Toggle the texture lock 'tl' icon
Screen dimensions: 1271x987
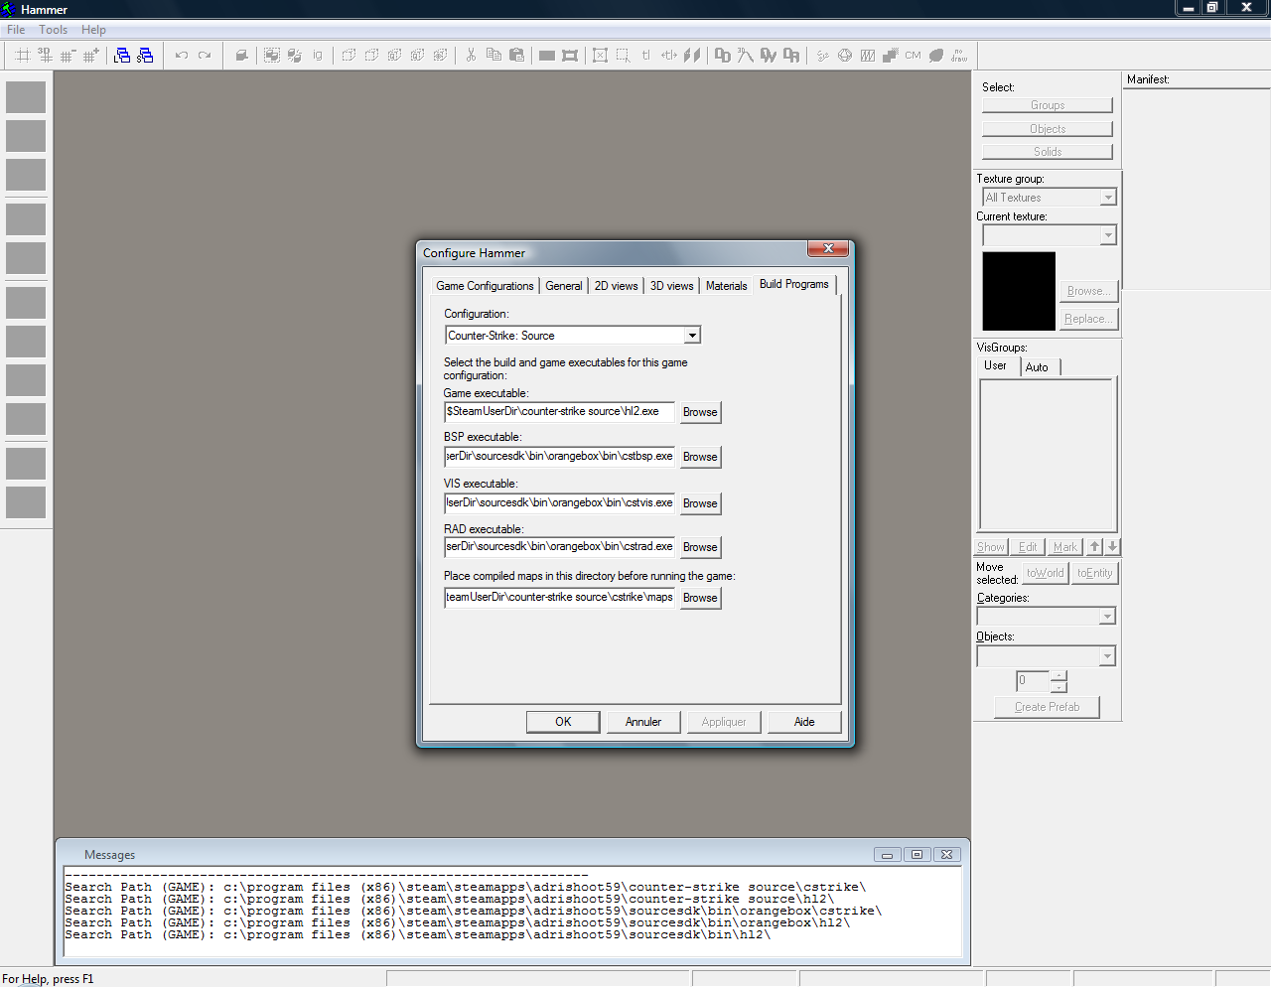(x=646, y=56)
